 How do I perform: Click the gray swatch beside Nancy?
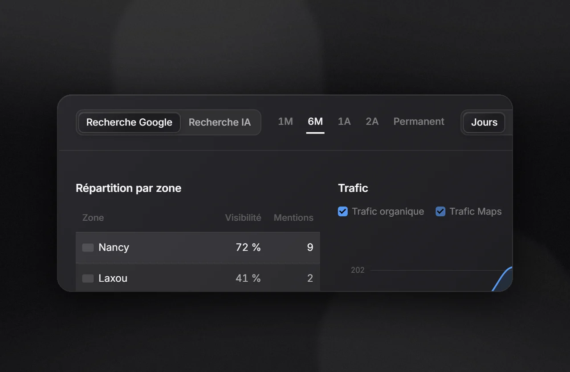[88, 247]
